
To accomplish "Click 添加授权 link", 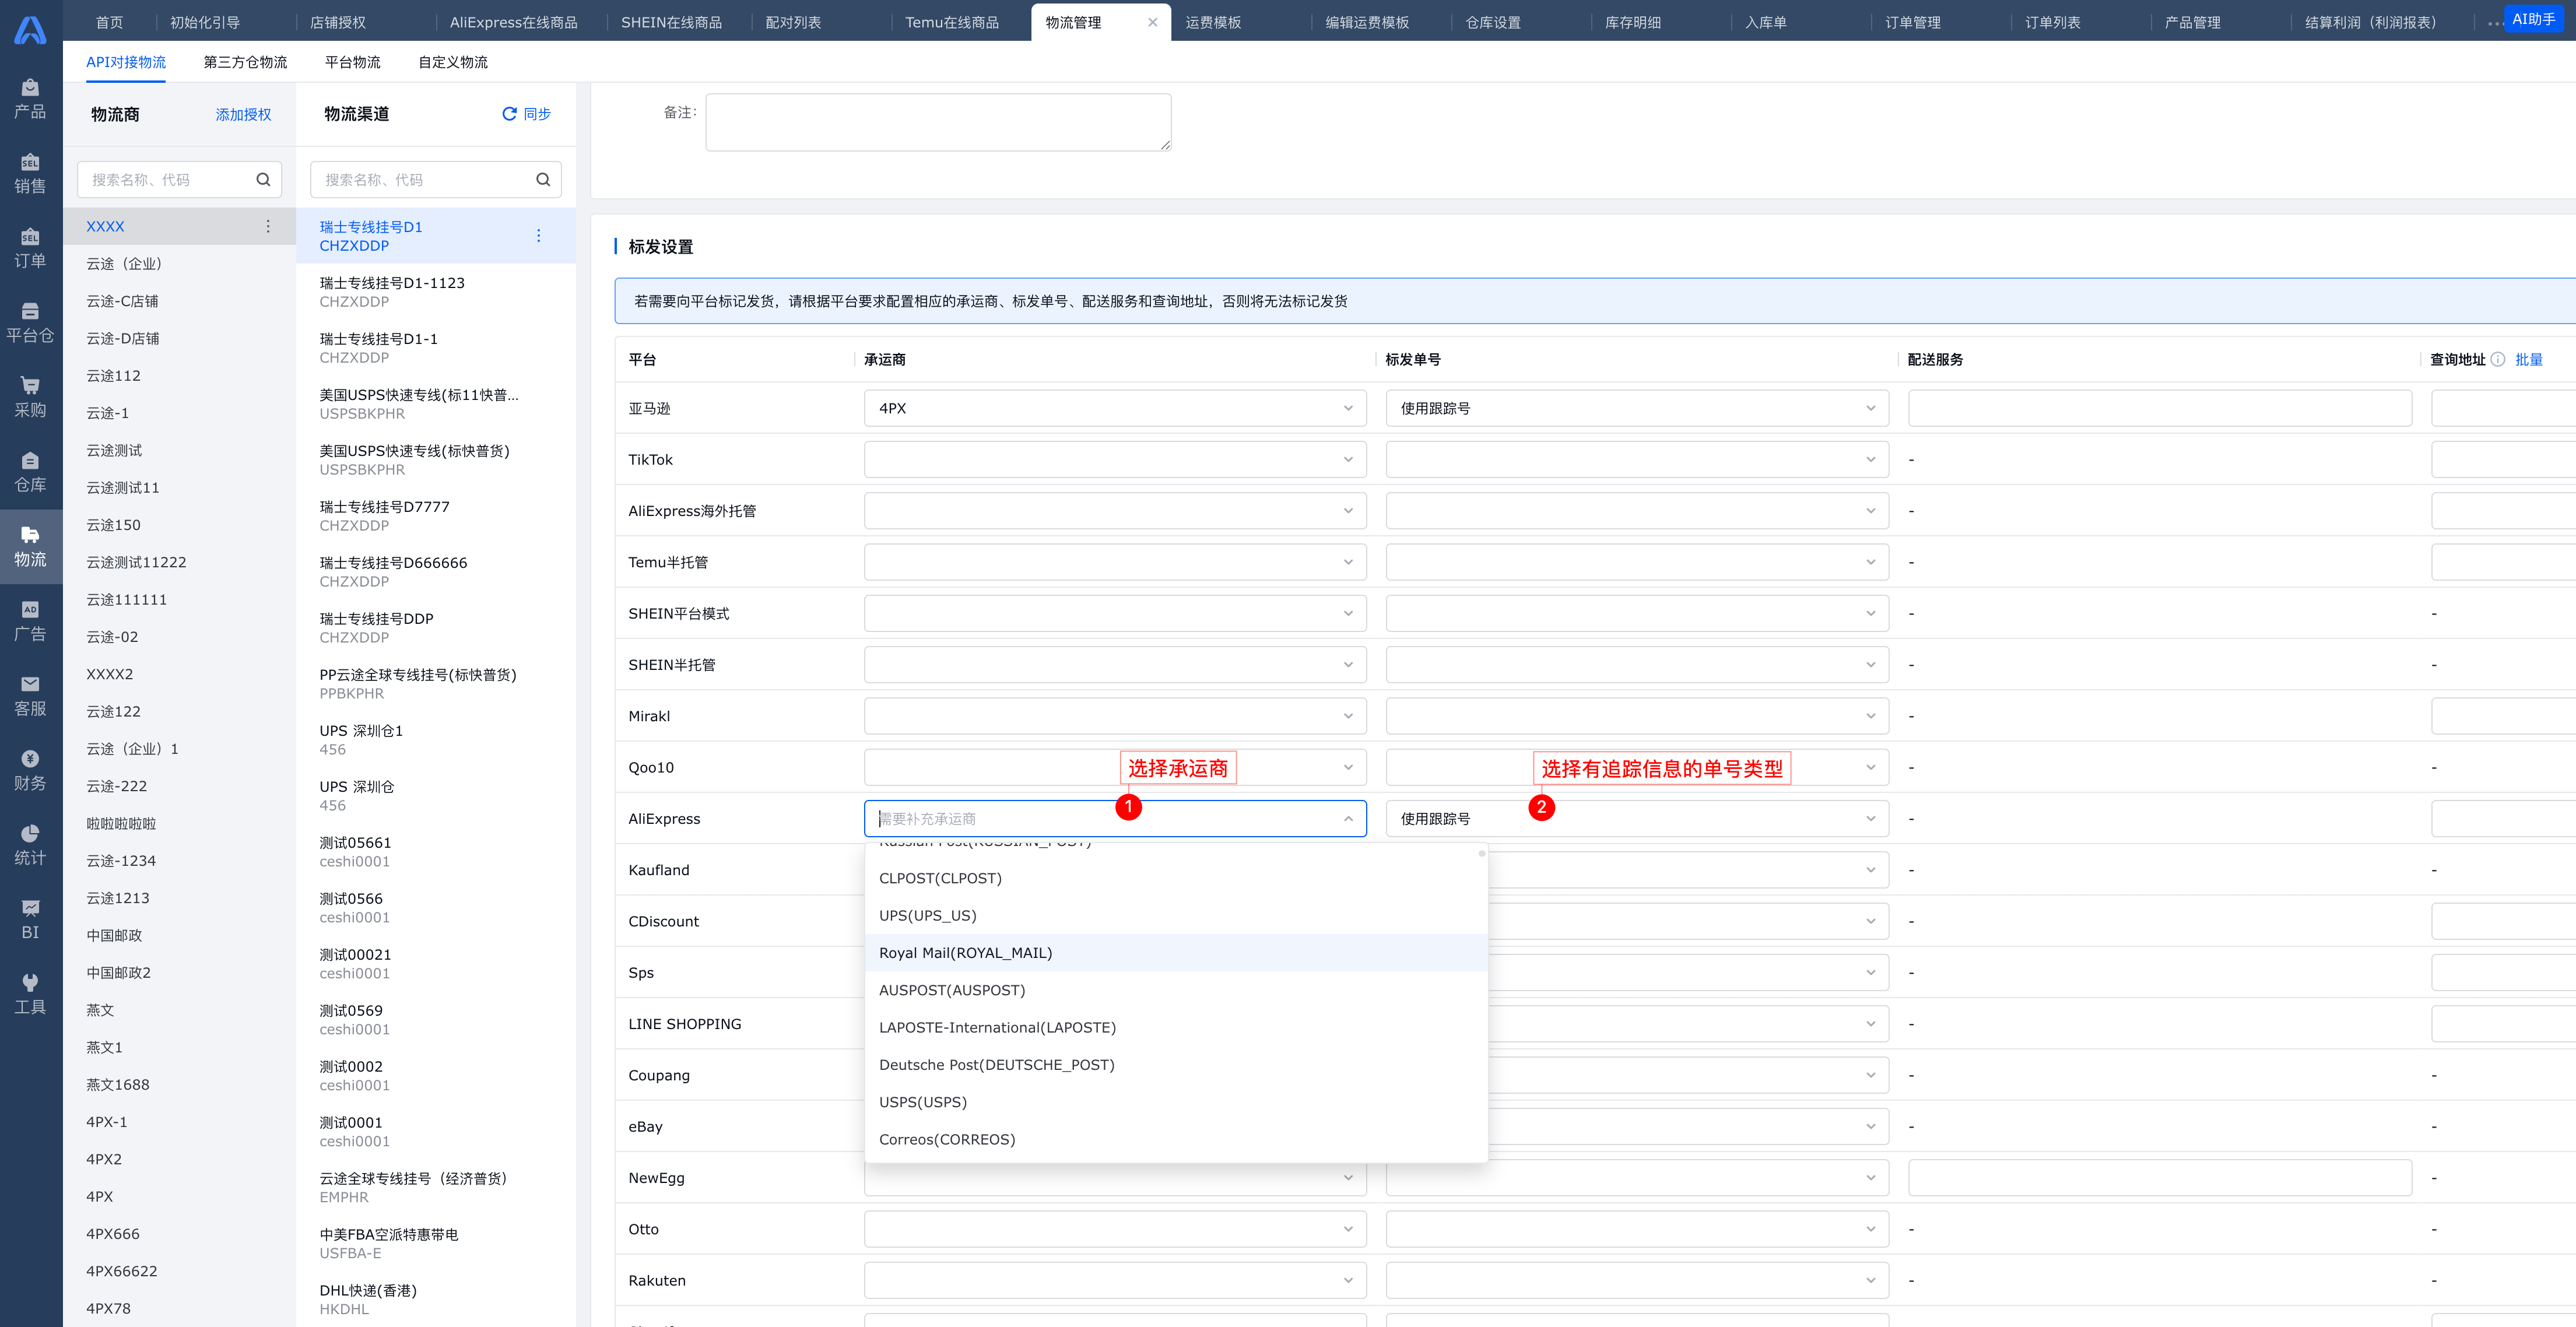I will [x=243, y=115].
